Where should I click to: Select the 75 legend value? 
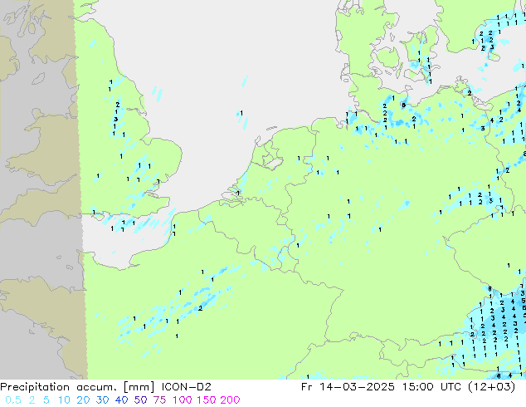tap(159, 400)
